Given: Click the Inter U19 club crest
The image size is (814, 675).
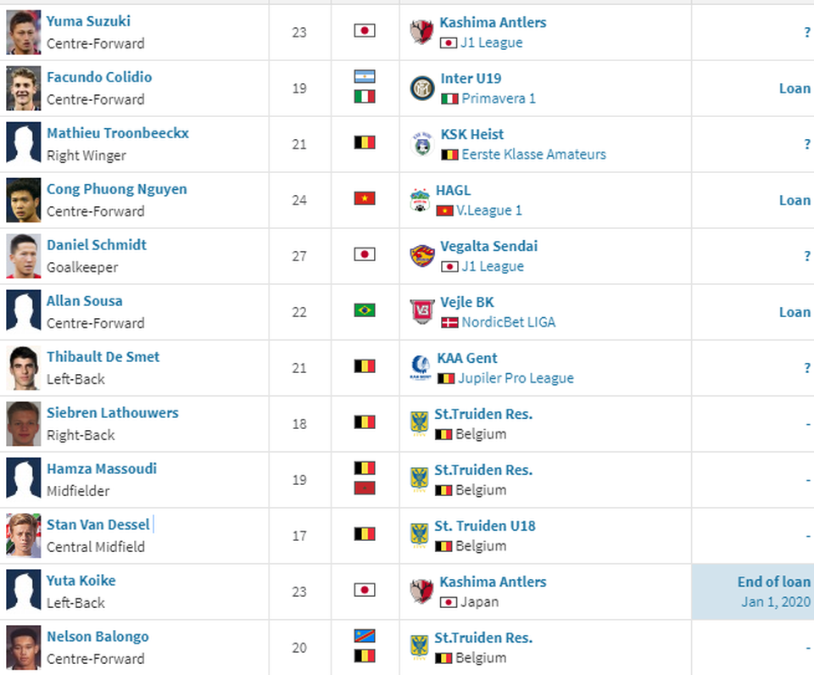Looking at the screenshot, I should [422, 88].
